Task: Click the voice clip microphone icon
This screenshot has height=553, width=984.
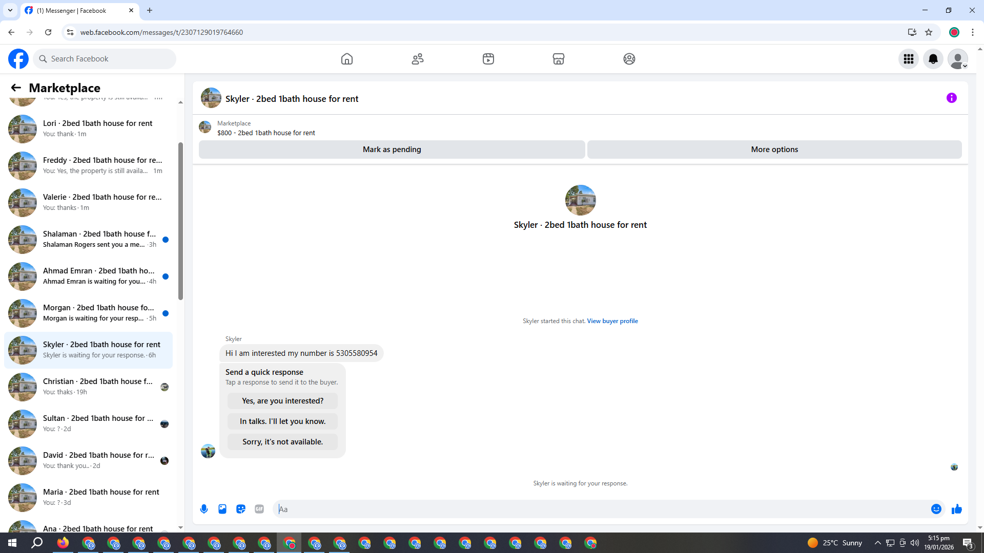Action: click(x=204, y=509)
